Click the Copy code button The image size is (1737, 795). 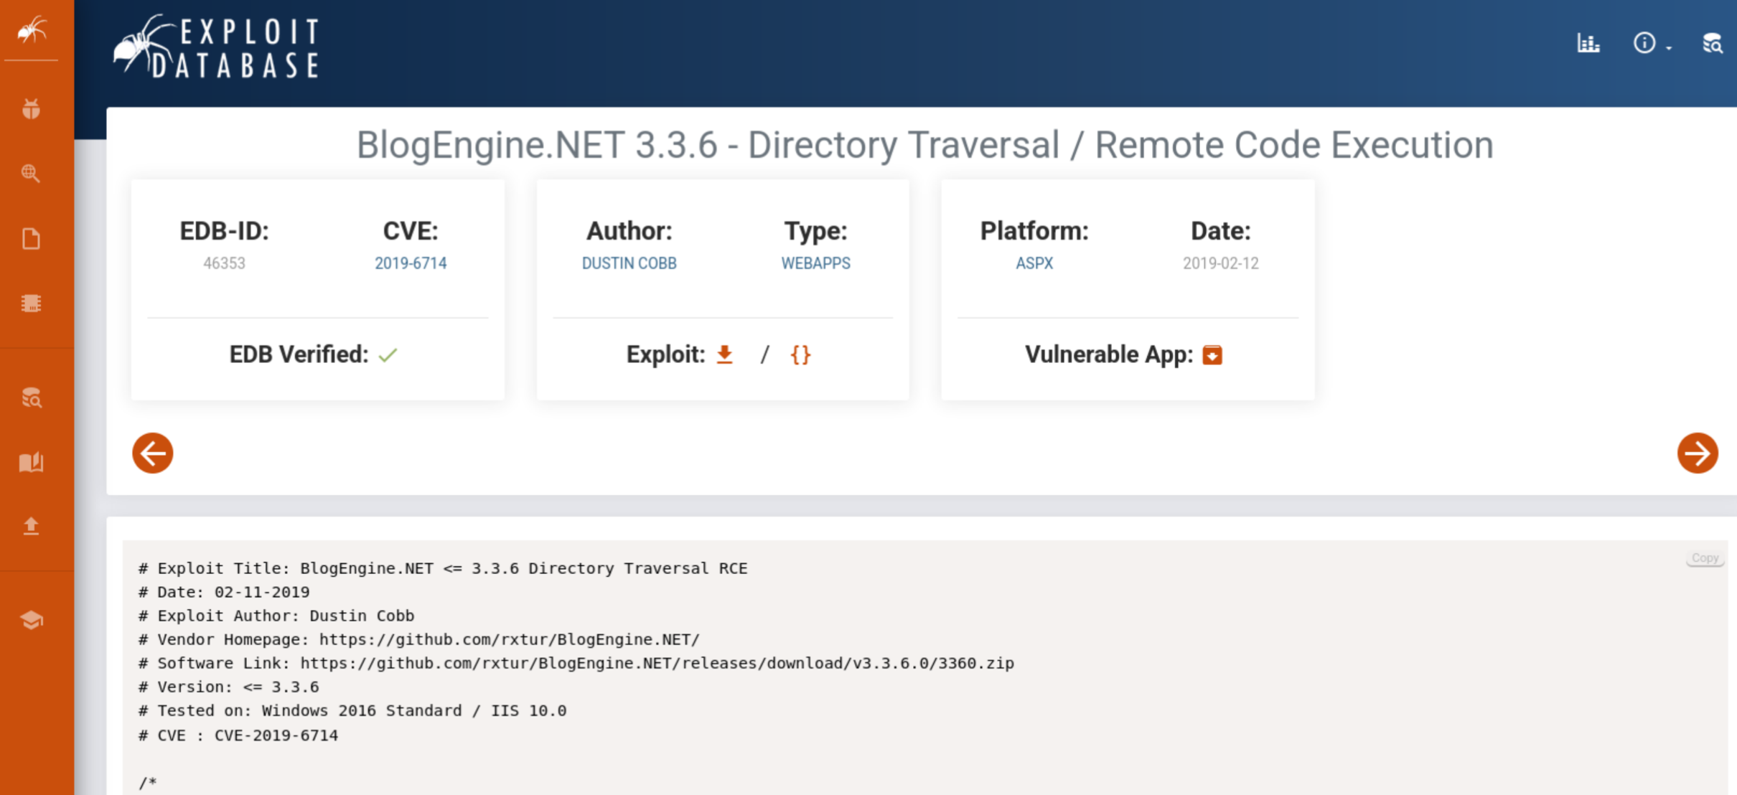pyautogui.click(x=1705, y=558)
